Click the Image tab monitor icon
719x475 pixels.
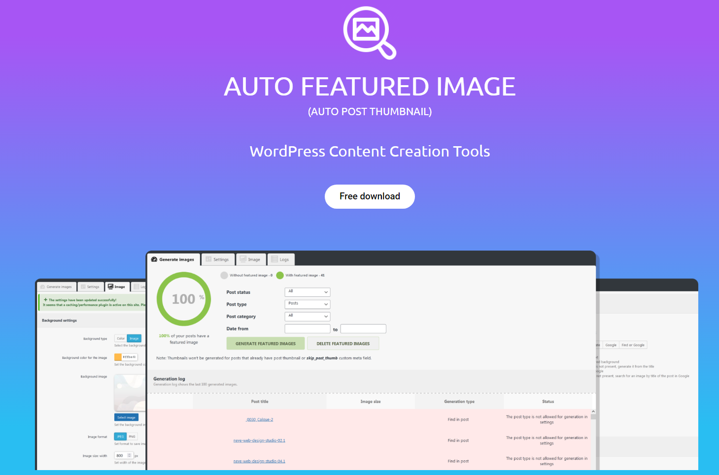(243, 259)
